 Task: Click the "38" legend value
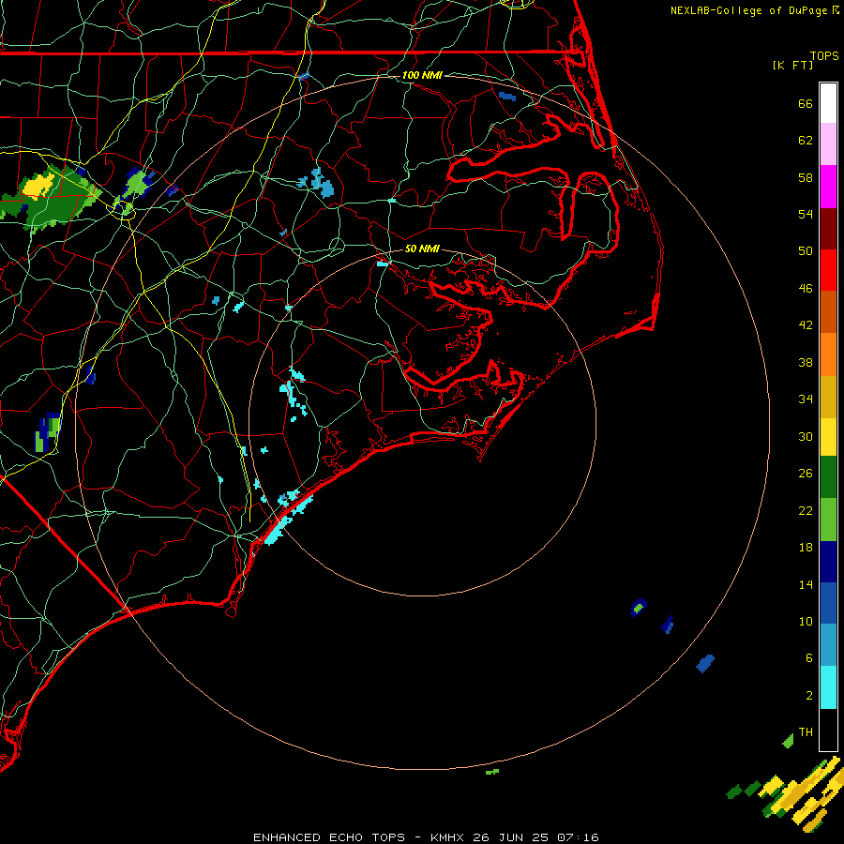point(806,362)
